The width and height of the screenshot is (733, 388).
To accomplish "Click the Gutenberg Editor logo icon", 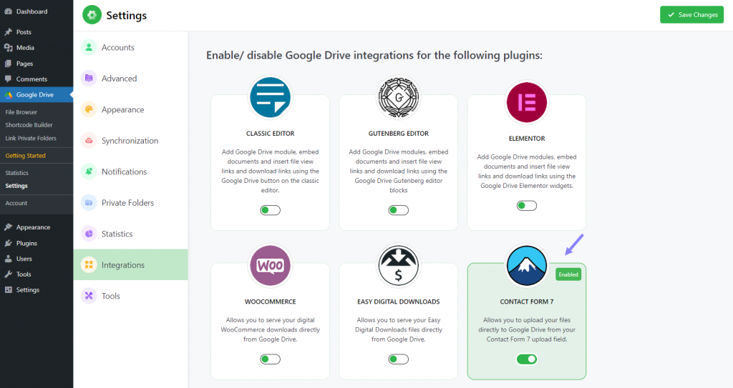I will [x=399, y=97].
